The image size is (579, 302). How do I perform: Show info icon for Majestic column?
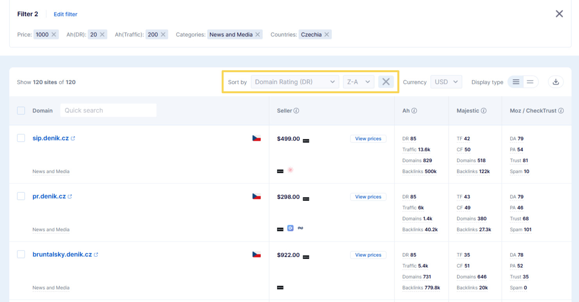484,111
